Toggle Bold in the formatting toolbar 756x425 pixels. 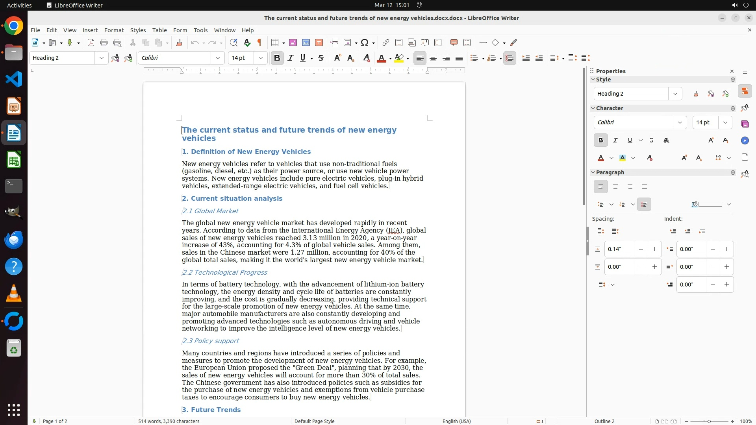tap(277, 58)
